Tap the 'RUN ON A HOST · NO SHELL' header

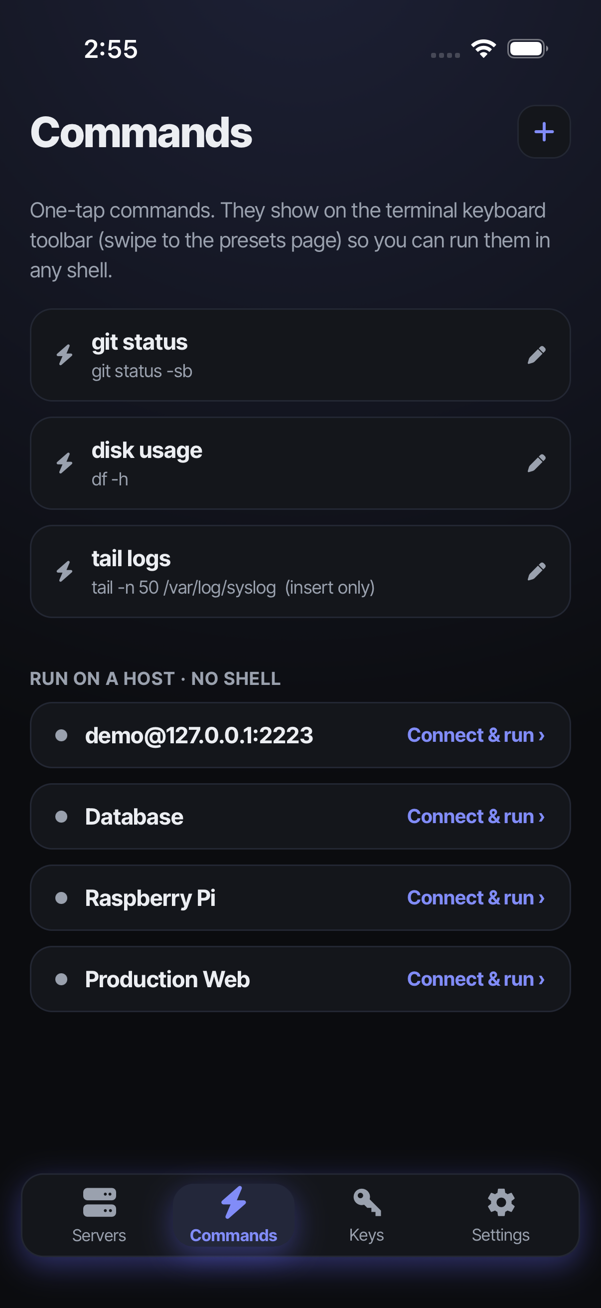coord(155,679)
